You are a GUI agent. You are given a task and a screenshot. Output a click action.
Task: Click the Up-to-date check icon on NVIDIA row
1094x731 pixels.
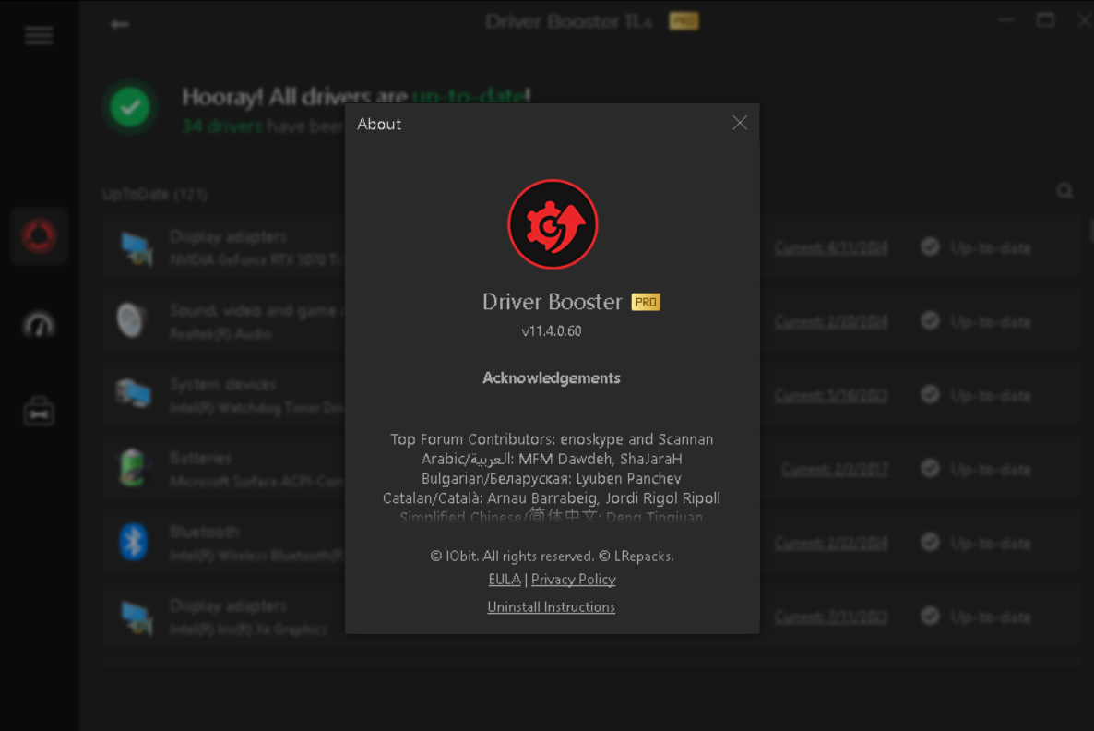[930, 247]
